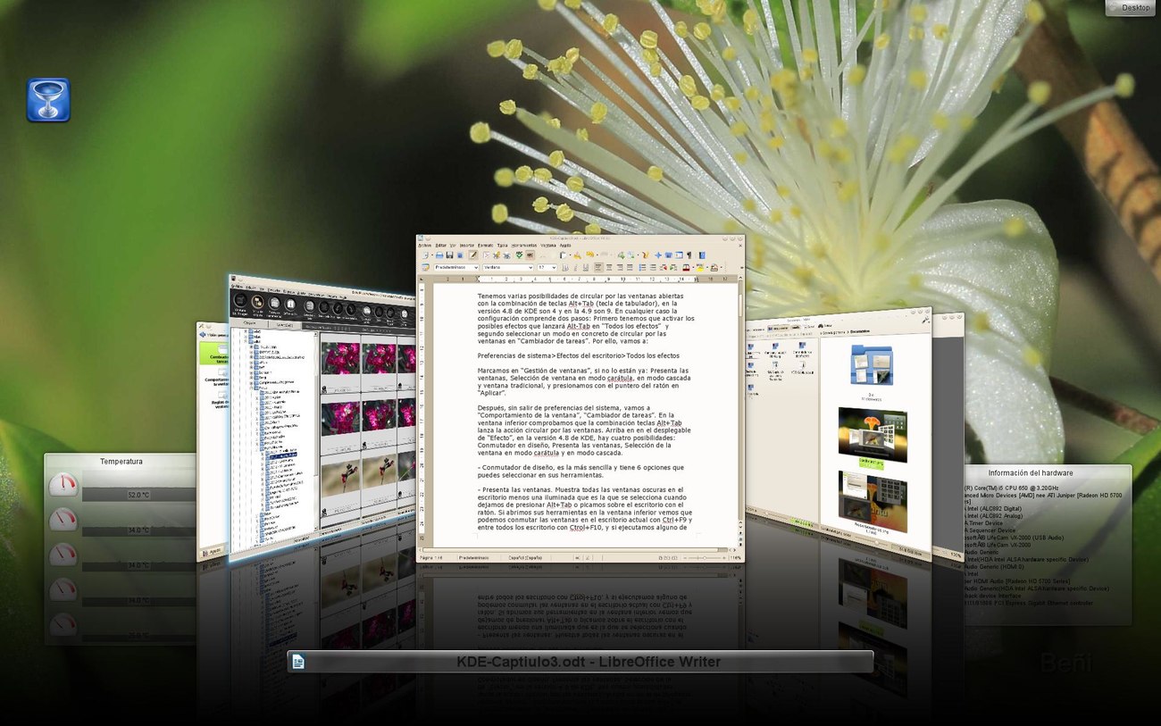Toggle italic formatting in Writer
Viewport: 1161px width, 726px height.
[576, 267]
